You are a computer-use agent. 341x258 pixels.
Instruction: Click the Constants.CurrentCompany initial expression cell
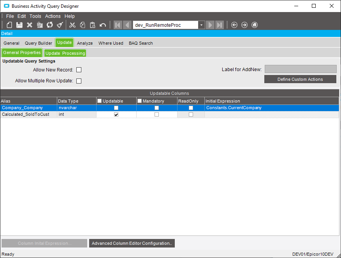[272, 108]
